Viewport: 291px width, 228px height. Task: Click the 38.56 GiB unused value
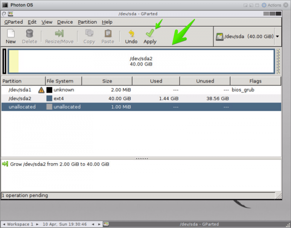click(217, 98)
